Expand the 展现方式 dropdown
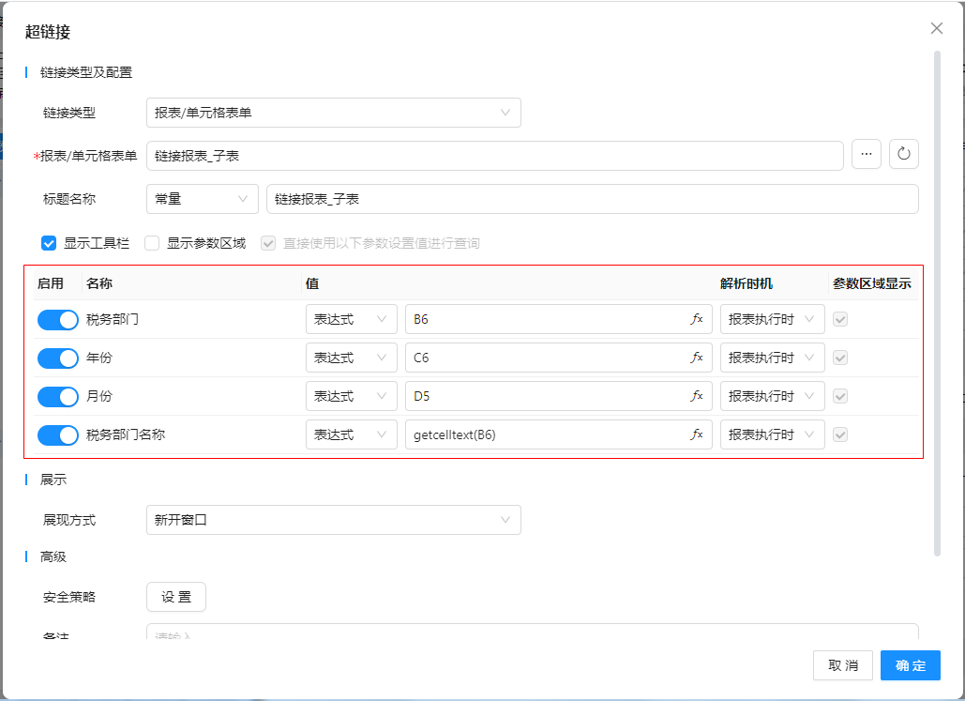The width and height of the screenshot is (965, 701). [x=333, y=519]
